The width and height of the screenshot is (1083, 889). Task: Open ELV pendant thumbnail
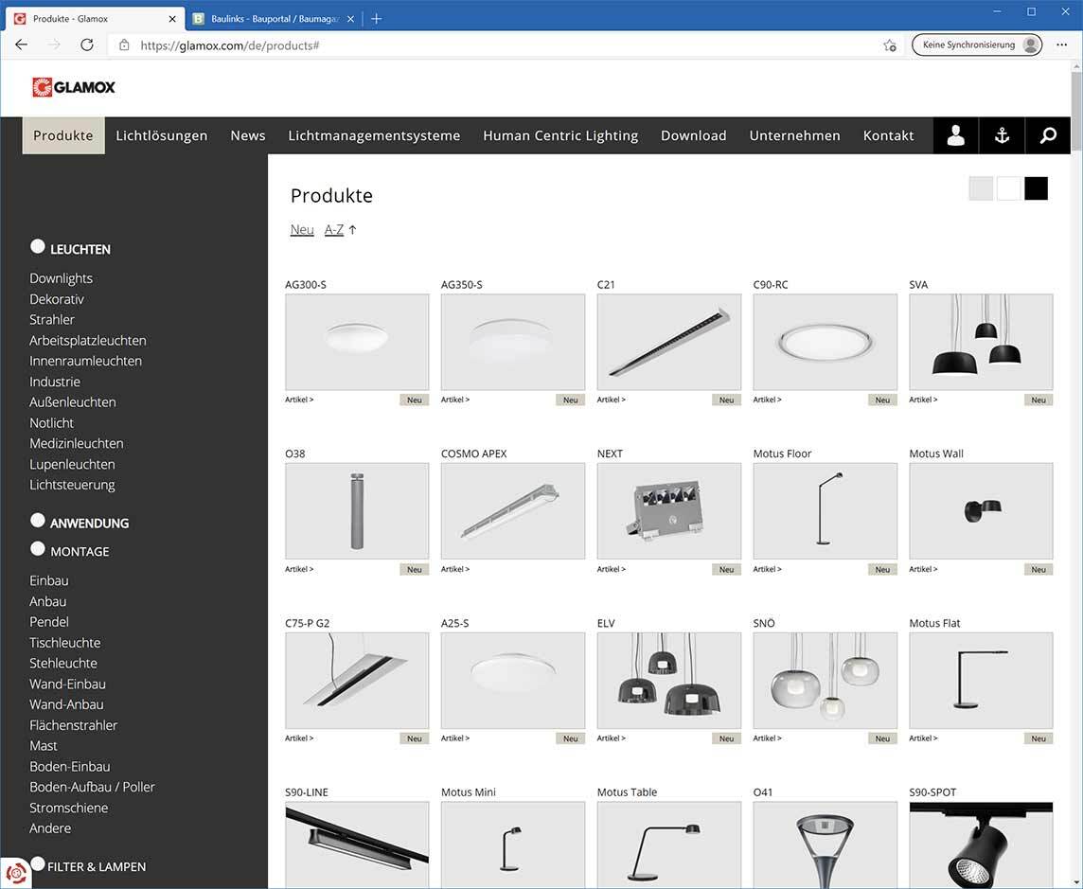pos(668,681)
